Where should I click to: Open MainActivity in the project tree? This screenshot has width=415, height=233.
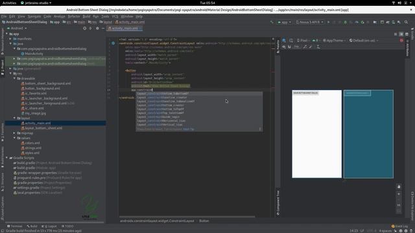(34, 54)
